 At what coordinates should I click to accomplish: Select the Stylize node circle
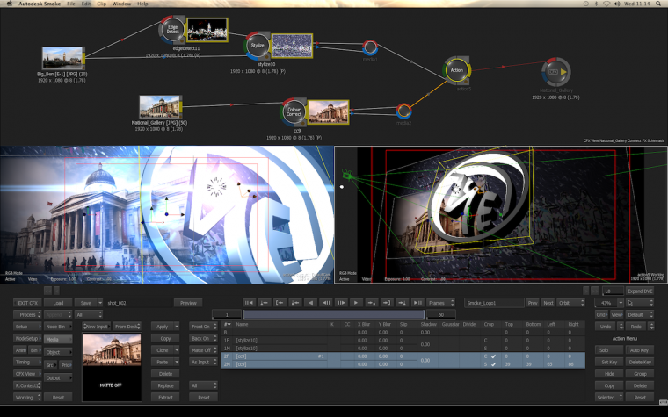[258, 45]
